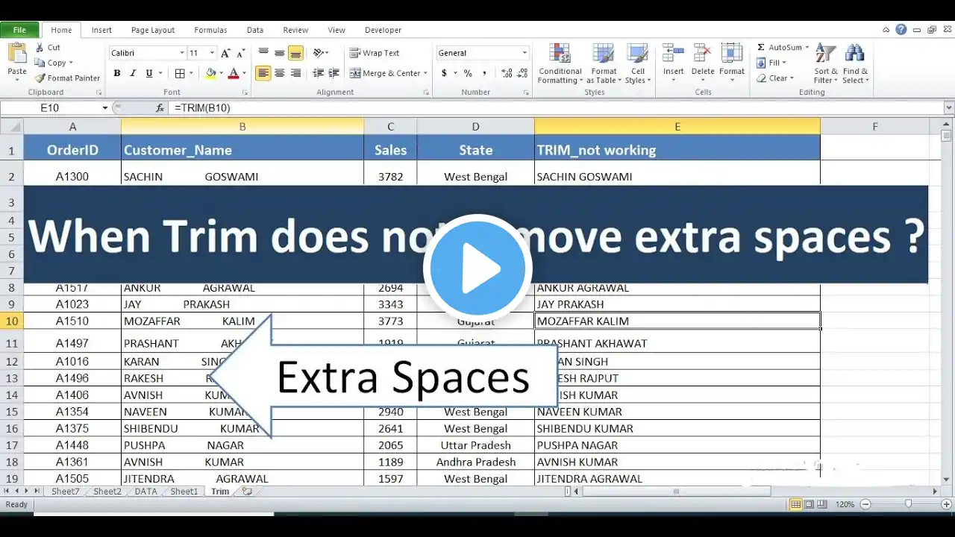
Task: Switch to Page Layout view in status bar
Action: pyautogui.click(x=809, y=504)
